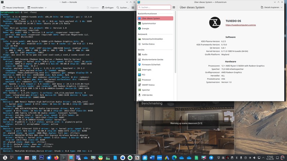This screenshot has width=287, height=161.
Task: Select the Audio devices entry
Action: (144, 54)
